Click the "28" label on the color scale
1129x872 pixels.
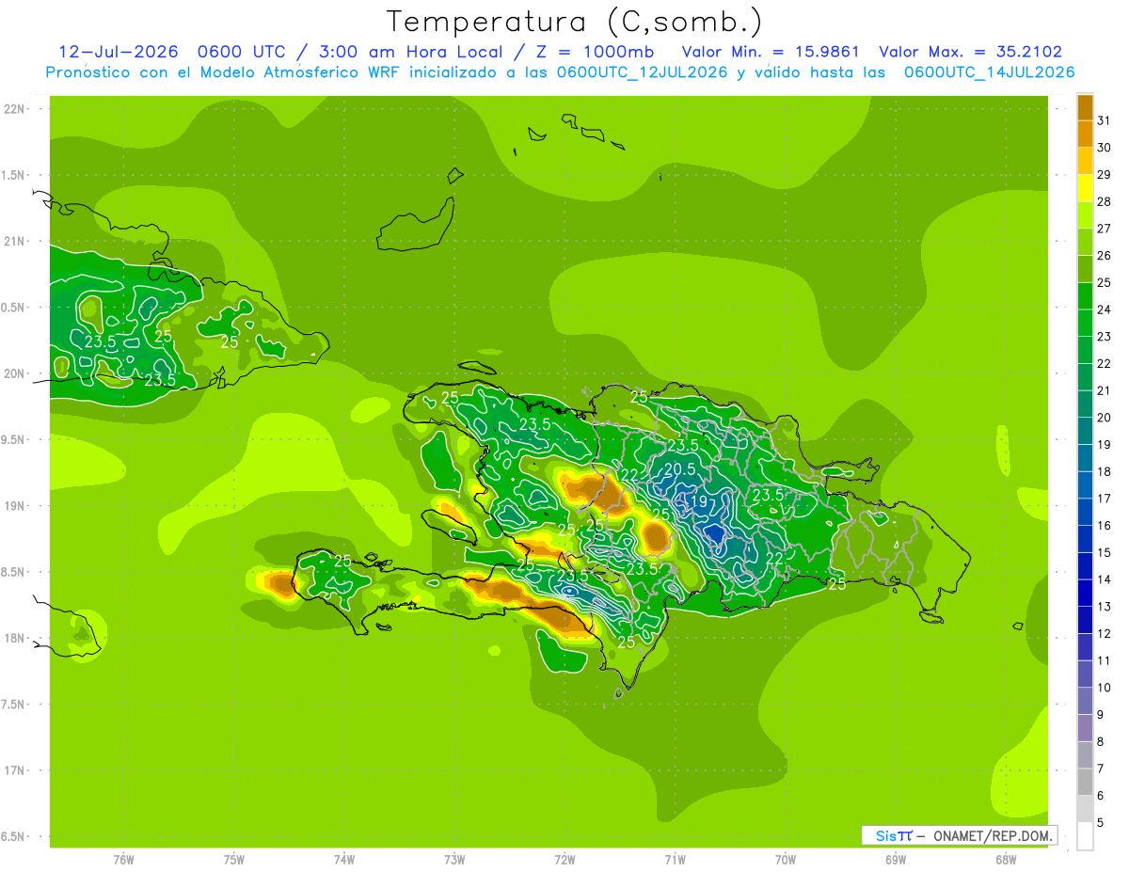coord(1105,201)
